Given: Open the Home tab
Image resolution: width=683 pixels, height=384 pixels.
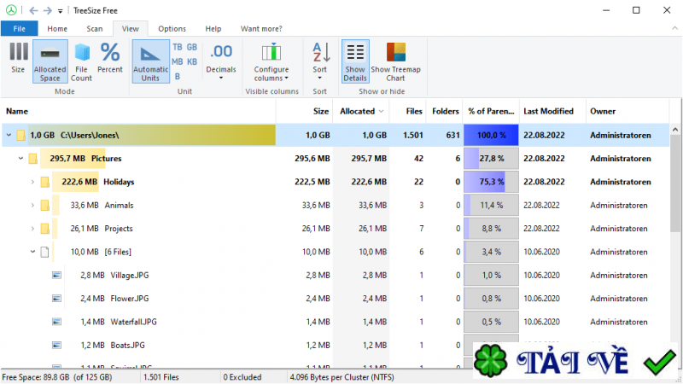Looking at the screenshot, I should coord(57,29).
